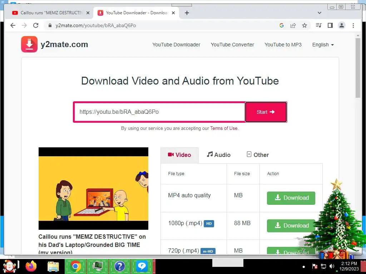Switch to the Audio tab
The height and width of the screenshot is (274, 366).
(218, 155)
